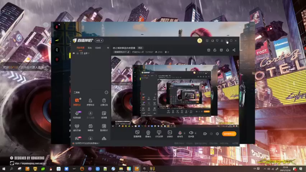Open the room manager assistant tool
This screenshot has height=172, width=306.
click(x=90, y=102)
